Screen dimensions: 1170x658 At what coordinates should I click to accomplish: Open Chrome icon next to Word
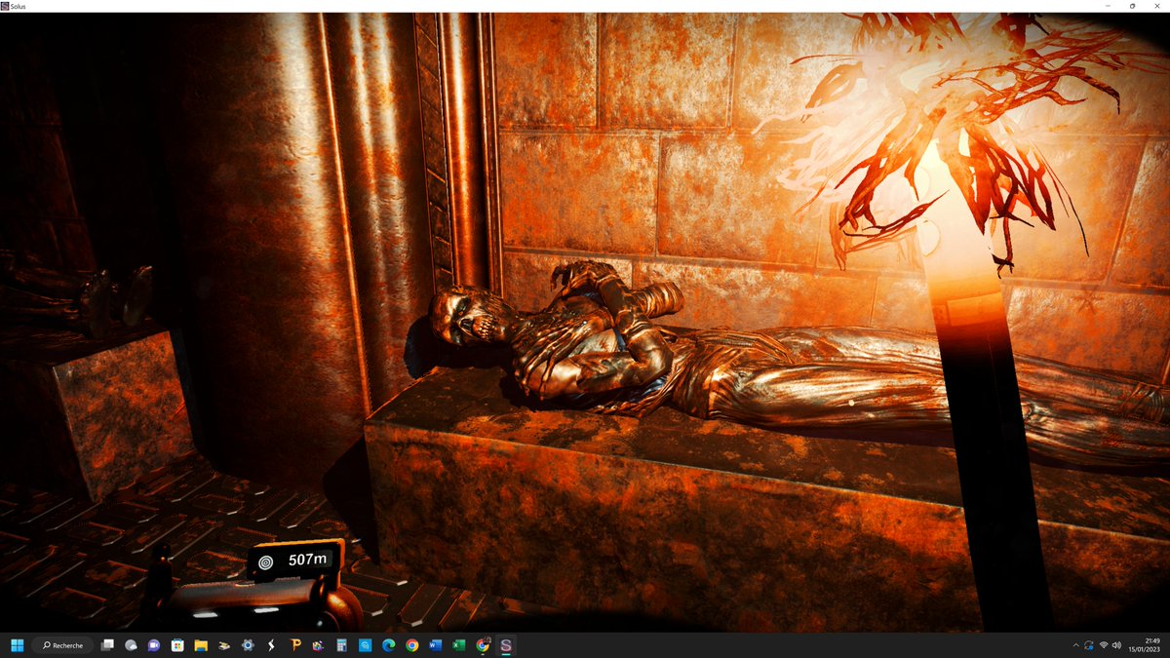(x=411, y=645)
